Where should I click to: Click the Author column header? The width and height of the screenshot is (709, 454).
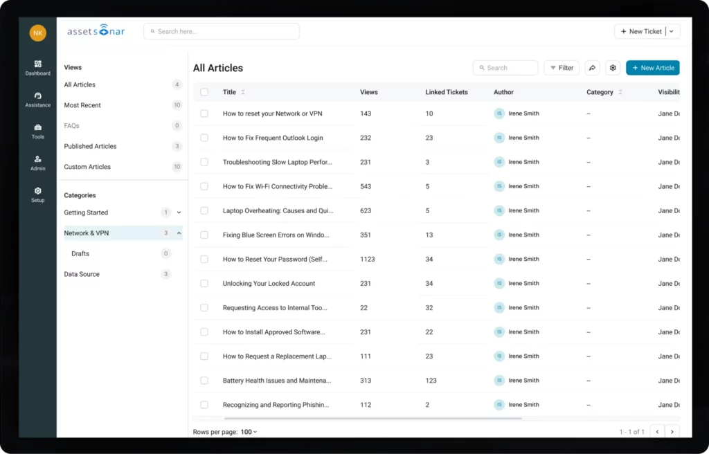coord(504,92)
